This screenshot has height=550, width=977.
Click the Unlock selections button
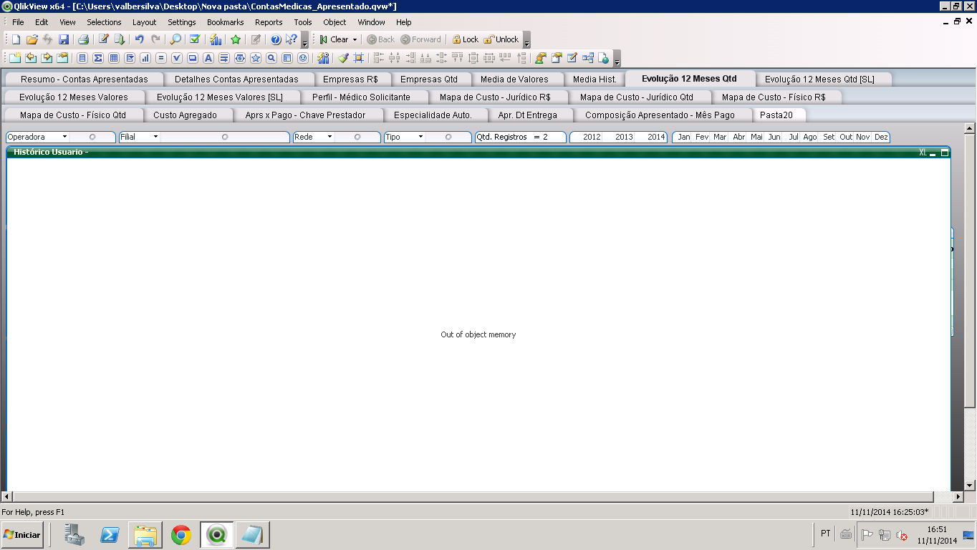(x=501, y=39)
